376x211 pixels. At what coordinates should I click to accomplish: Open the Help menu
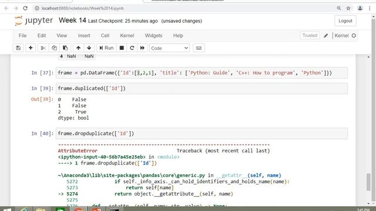(178, 36)
